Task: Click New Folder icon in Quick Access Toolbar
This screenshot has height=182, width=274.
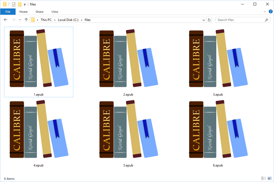Action: point(20,4)
